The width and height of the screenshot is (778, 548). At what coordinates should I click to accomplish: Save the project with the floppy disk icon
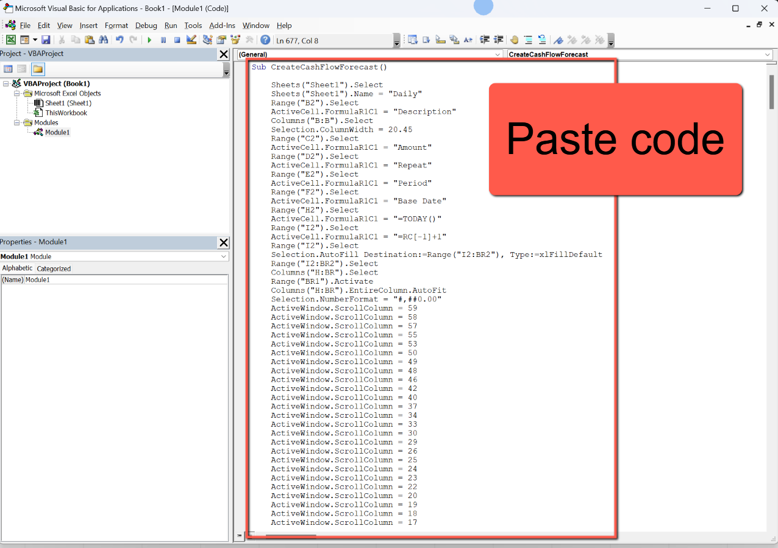46,40
